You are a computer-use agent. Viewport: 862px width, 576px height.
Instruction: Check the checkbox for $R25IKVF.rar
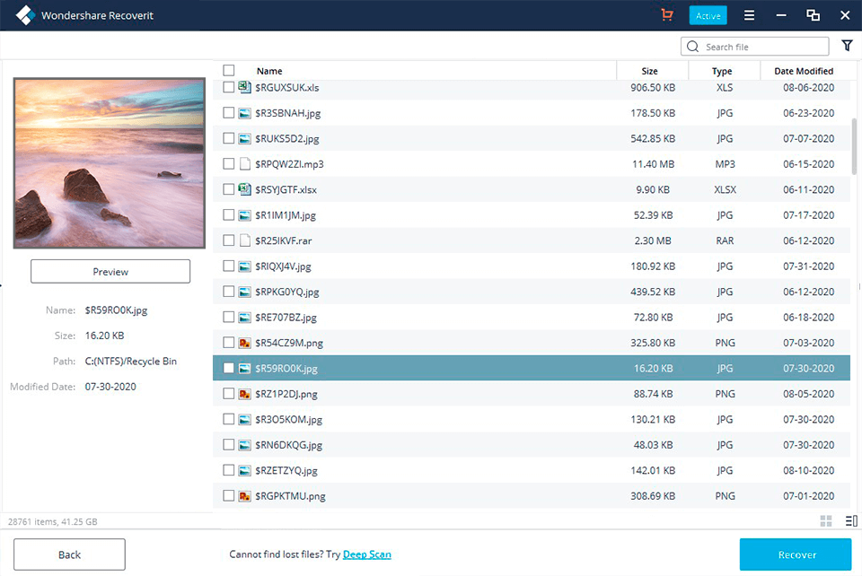pos(229,240)
